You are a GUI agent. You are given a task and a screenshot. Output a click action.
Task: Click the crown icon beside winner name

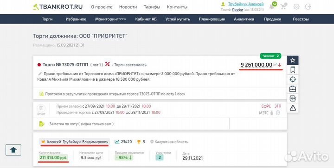point(43,142)
